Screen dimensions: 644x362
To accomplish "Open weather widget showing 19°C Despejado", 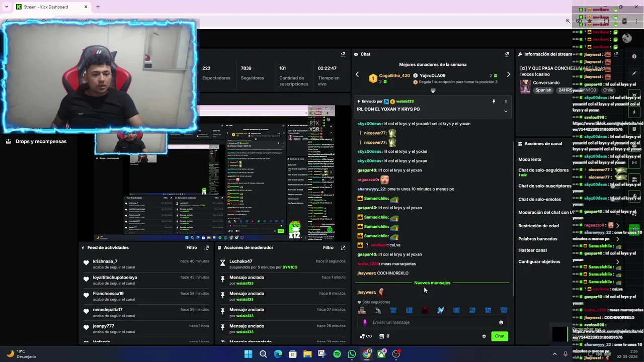I will (21, 354).
